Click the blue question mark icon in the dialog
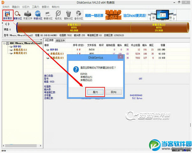 [76, 69]
